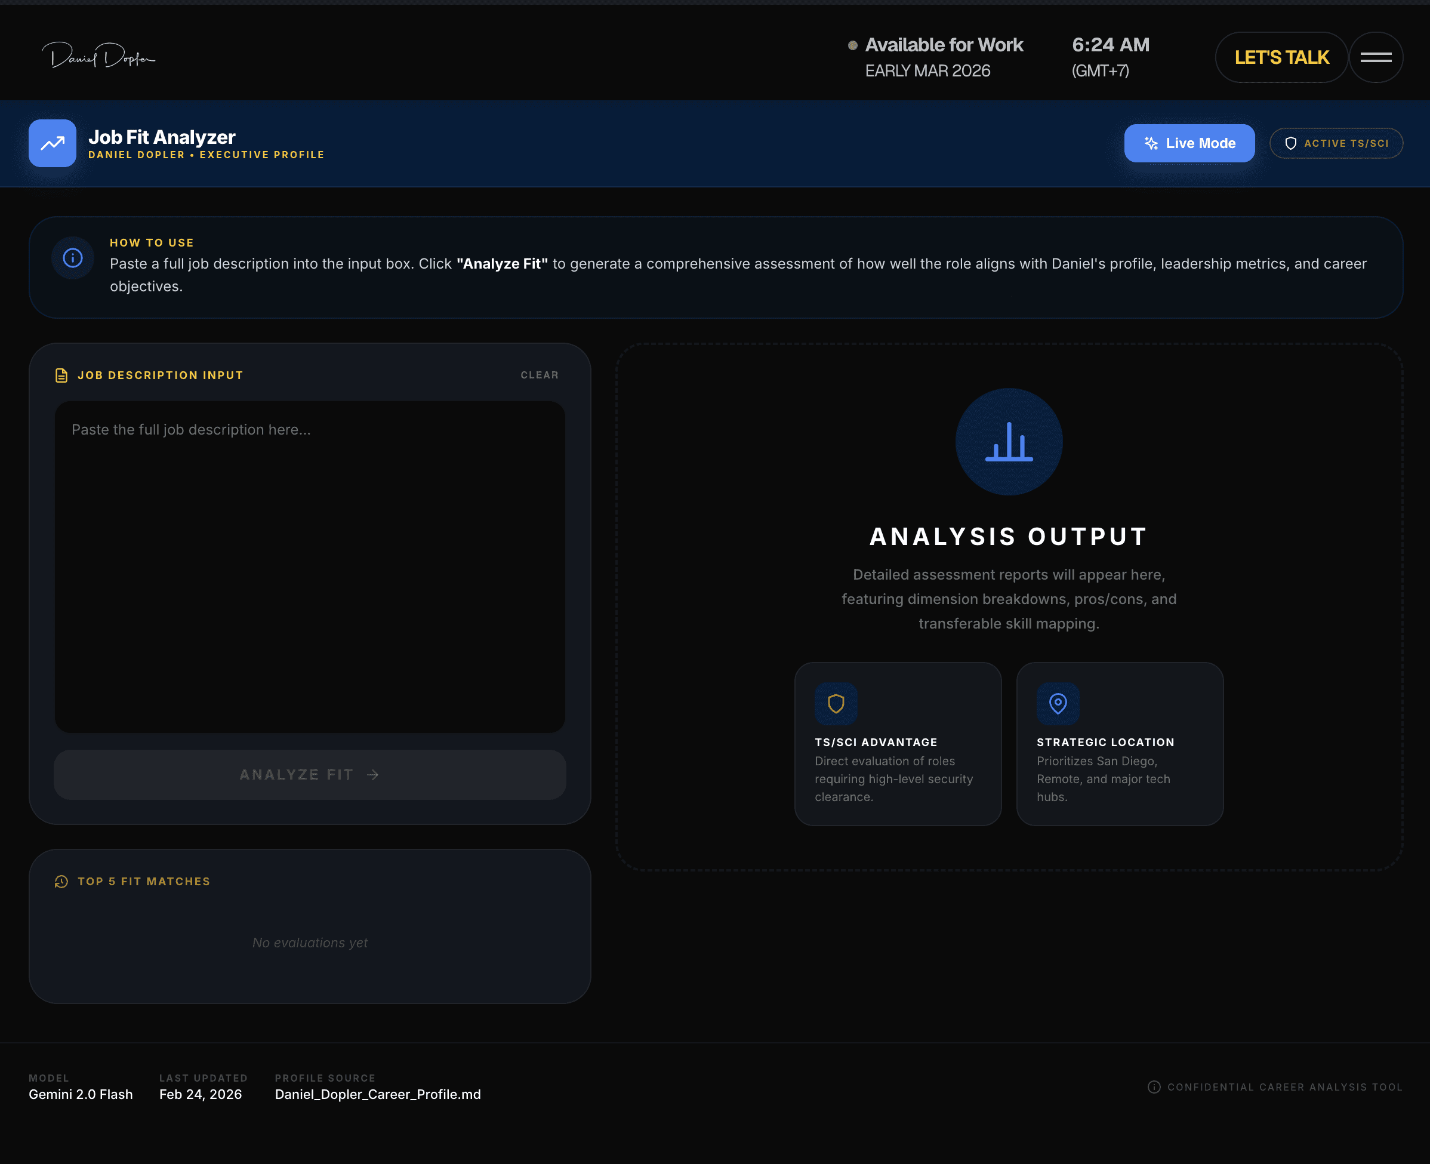
Task: Open the Daniel Dopler signature logo
Action: (x=99, y=56)
